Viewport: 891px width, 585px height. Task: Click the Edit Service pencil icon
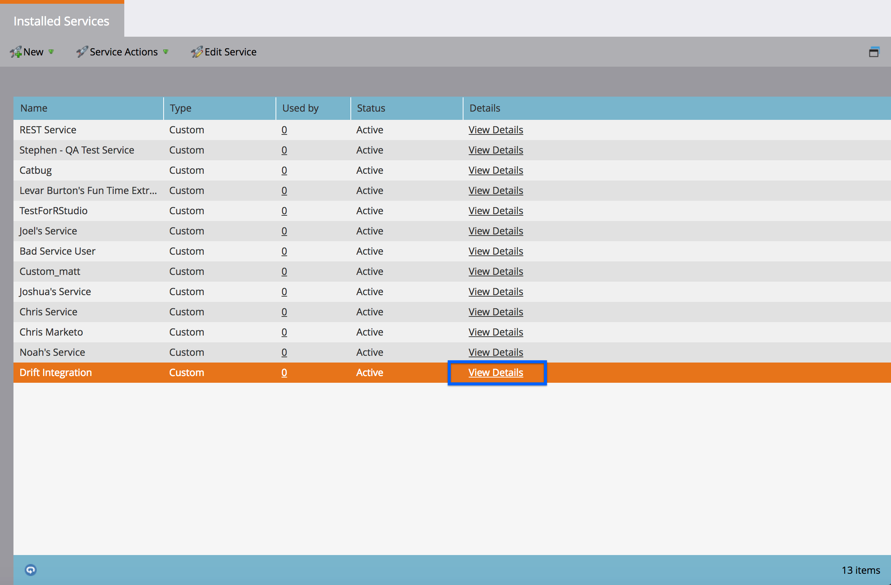pyautogui.click(x=197, y=52)
